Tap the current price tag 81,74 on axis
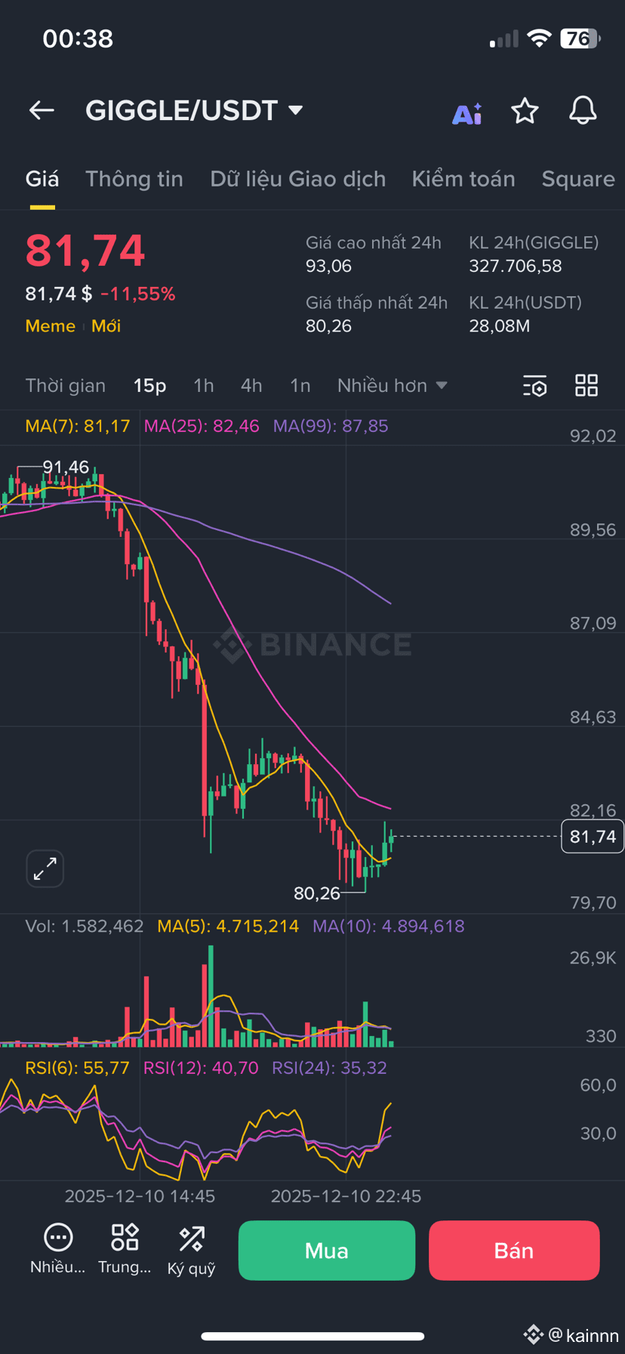This screenshot has width=625, height=1354. pyautogui.click(x=593, y=836)
